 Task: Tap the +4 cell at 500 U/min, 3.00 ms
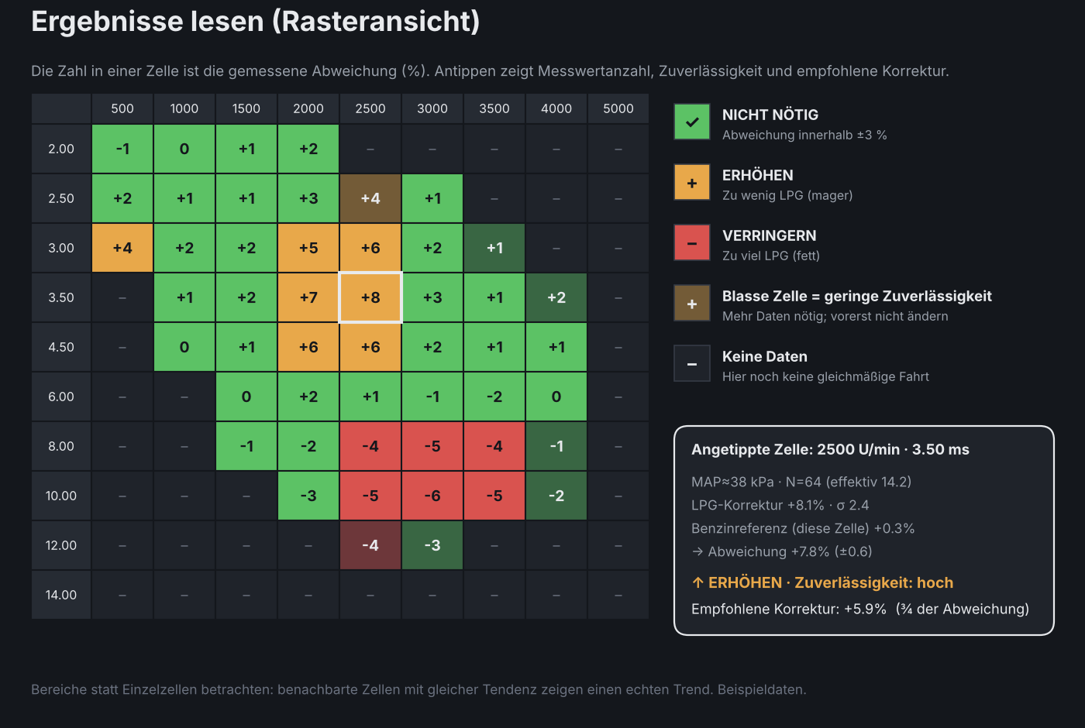122,248
